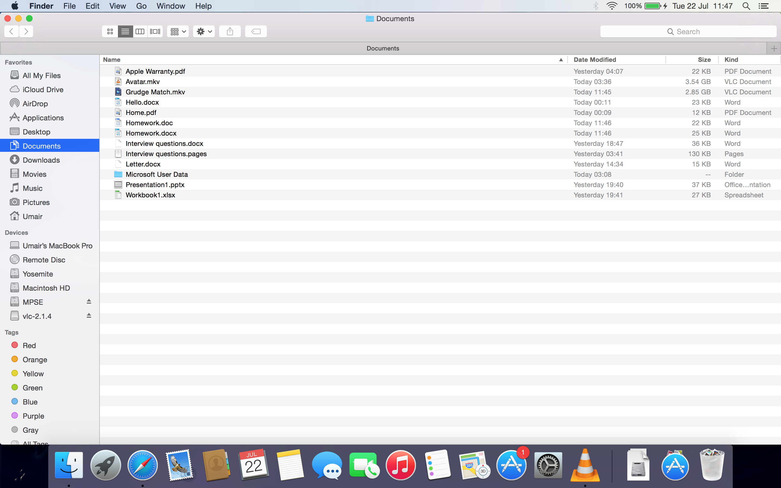Open VLC from the Dock
The image size is (781, 488).
[585, 465]
